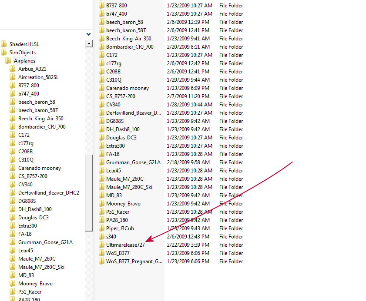Select DeHavilland_Beaver_D... name in file list

(134, 112)
